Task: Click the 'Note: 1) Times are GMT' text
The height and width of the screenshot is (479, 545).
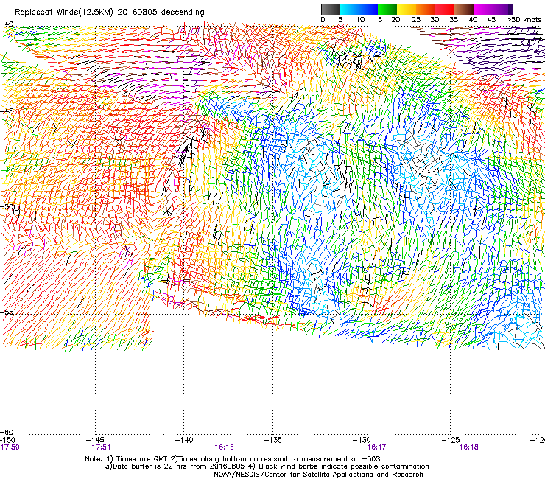Action: (x=127, y=459)
